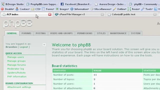Open the Moderator log link

15,69
